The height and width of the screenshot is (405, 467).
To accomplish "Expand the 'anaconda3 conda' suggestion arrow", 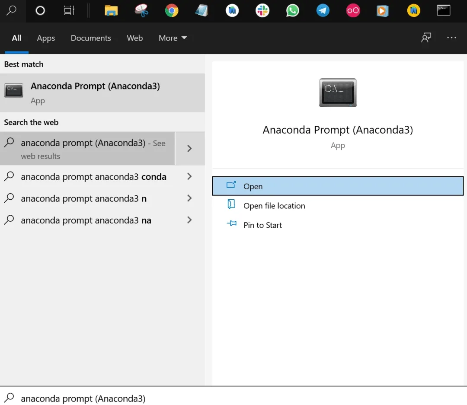I will 189,177.
